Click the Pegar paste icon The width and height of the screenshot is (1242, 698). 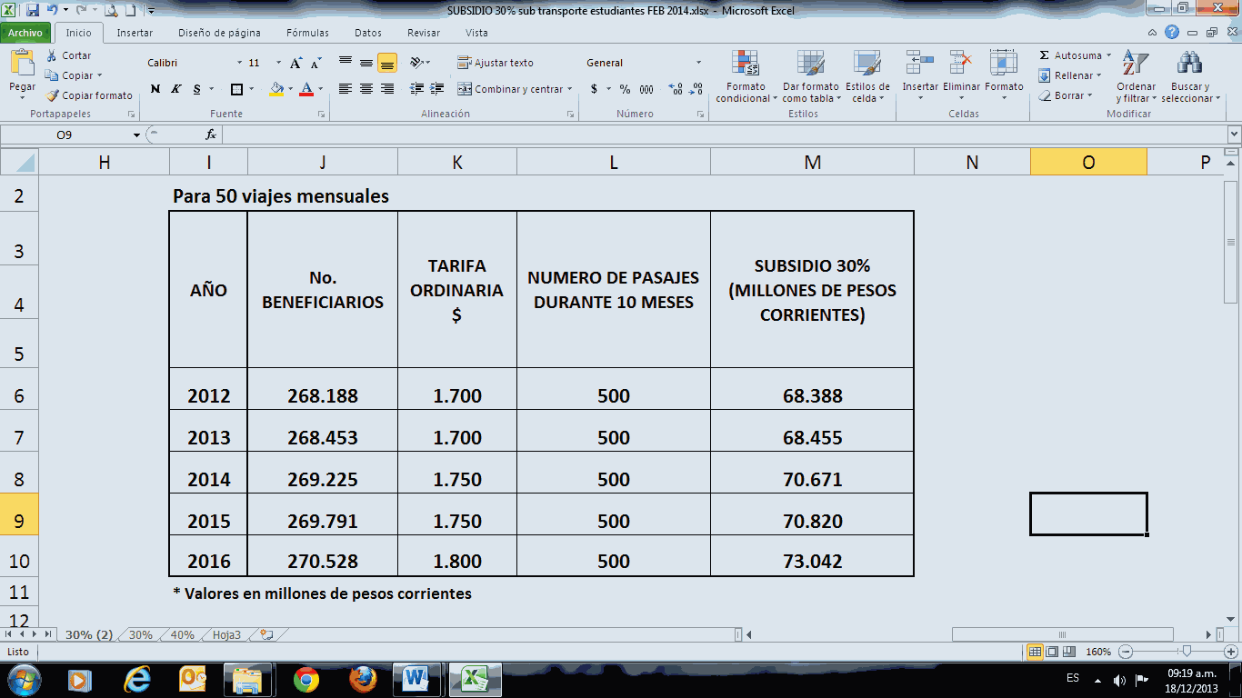click(22, 65)
